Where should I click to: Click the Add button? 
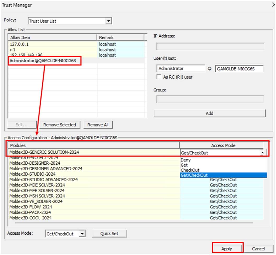click(x=209, y=113)
